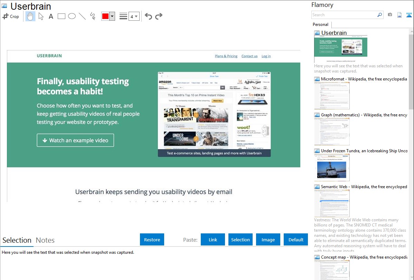Screen dimensions: 414x280
Task: Open the line width dropdown showing 4
Action: pos(134,16)
